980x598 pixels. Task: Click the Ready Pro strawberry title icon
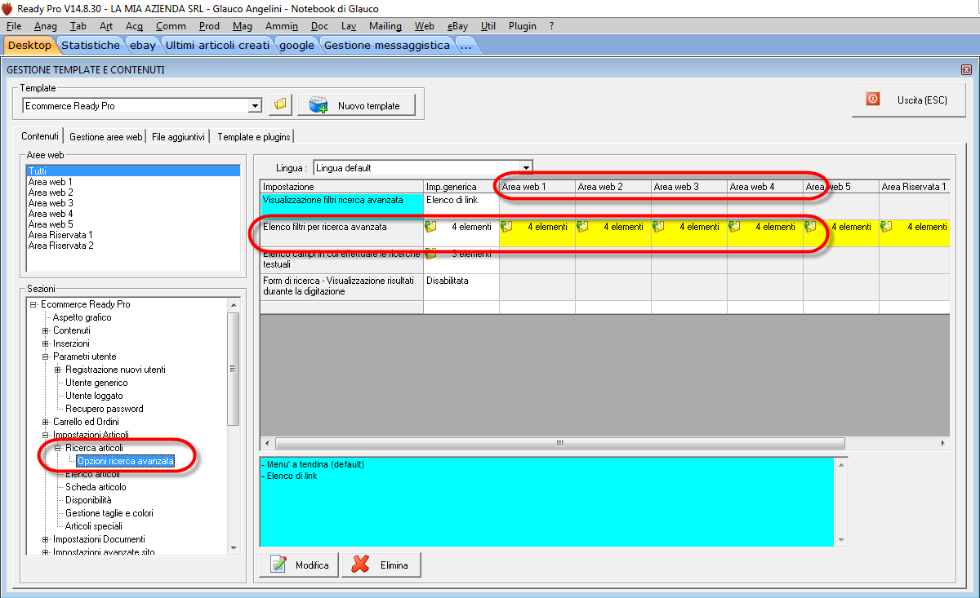pyautogui.click(x=7, y=7)
